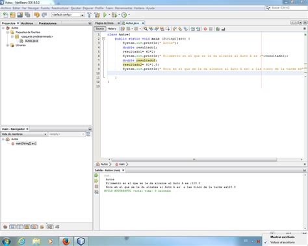This screenshot has width=308, height=246.
Task: Open the Run Project dropdown arrow
Action: pyautogui.click(x=109, y=15)
